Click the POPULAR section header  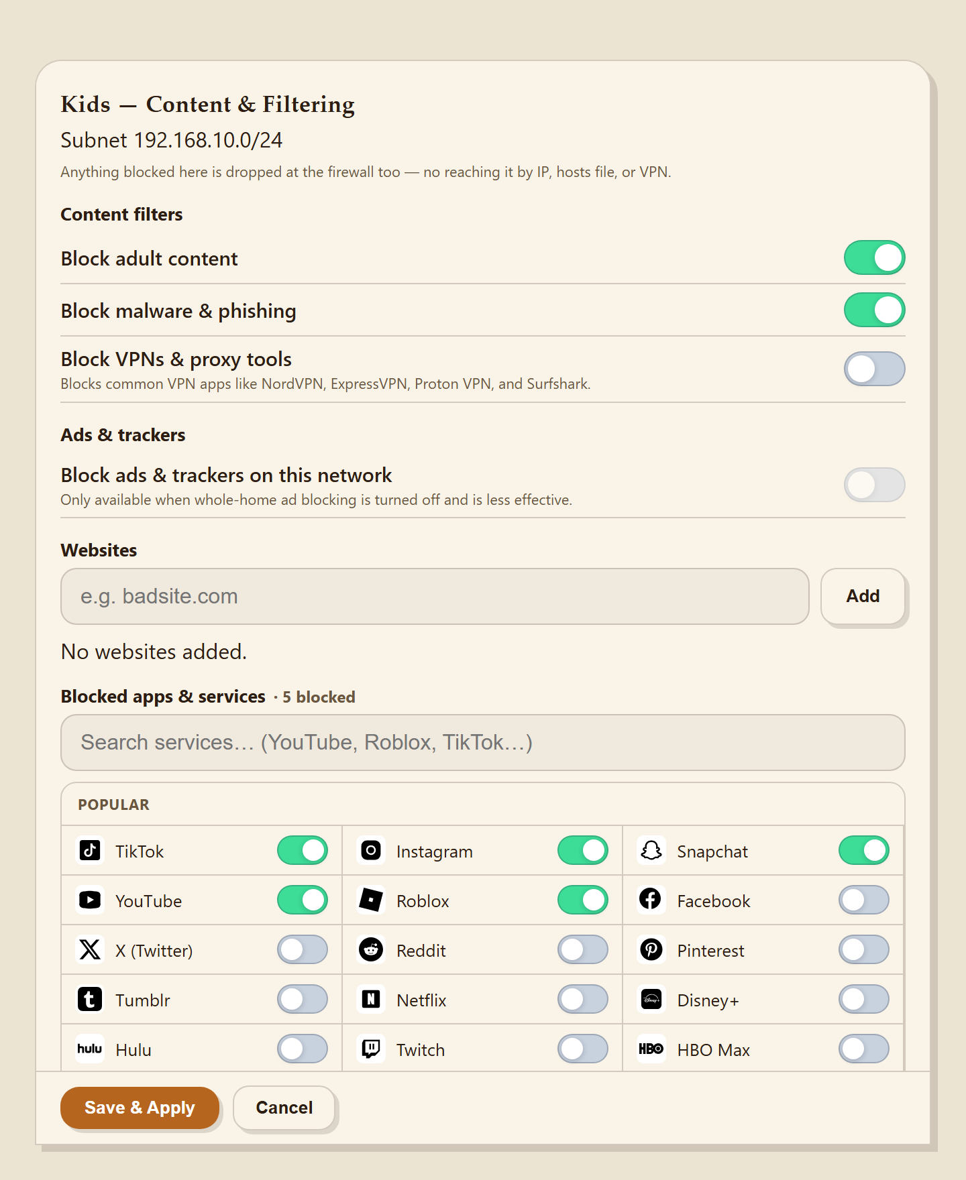[x=114, y=805]
